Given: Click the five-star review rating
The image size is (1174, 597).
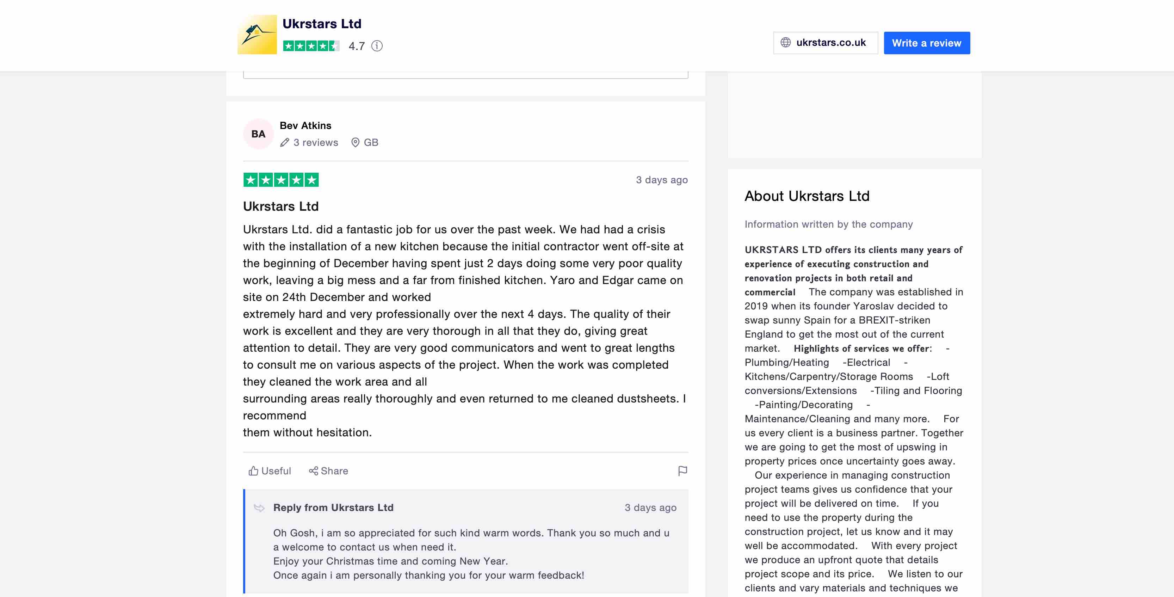Looking at the screenshot, I should point(281,180).
